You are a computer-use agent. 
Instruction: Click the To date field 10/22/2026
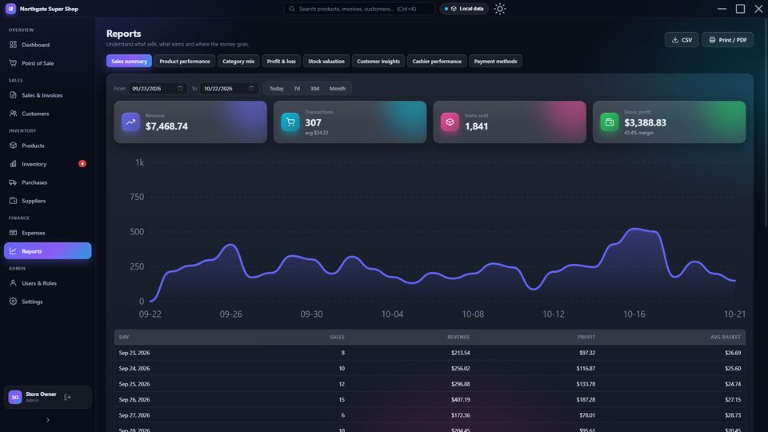229,89
